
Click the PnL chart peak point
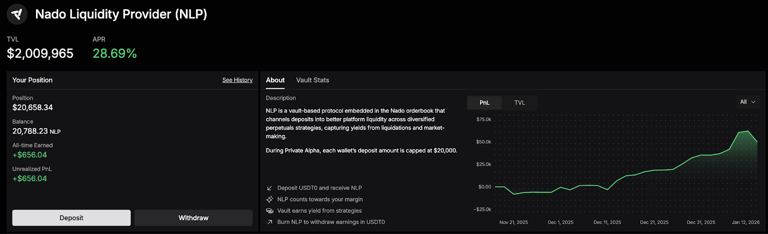coord(748,131)
